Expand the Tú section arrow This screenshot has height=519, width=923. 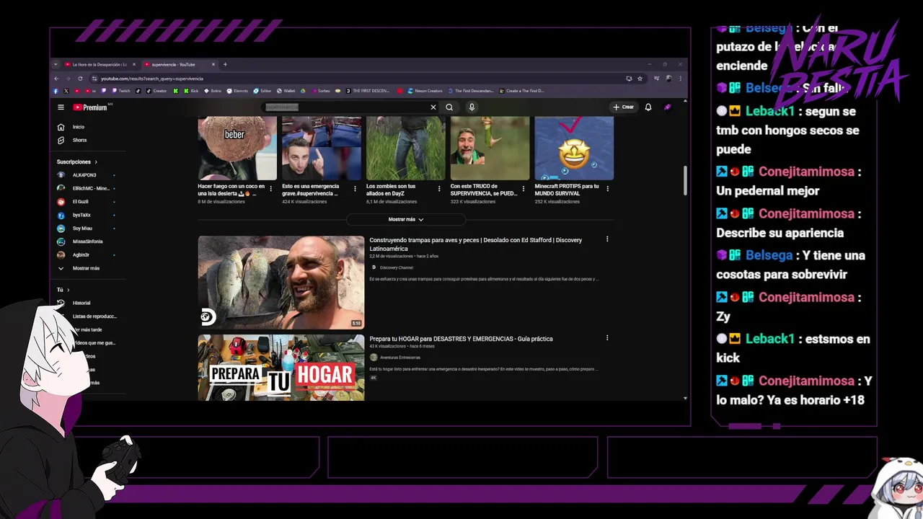tap(68, 290)
